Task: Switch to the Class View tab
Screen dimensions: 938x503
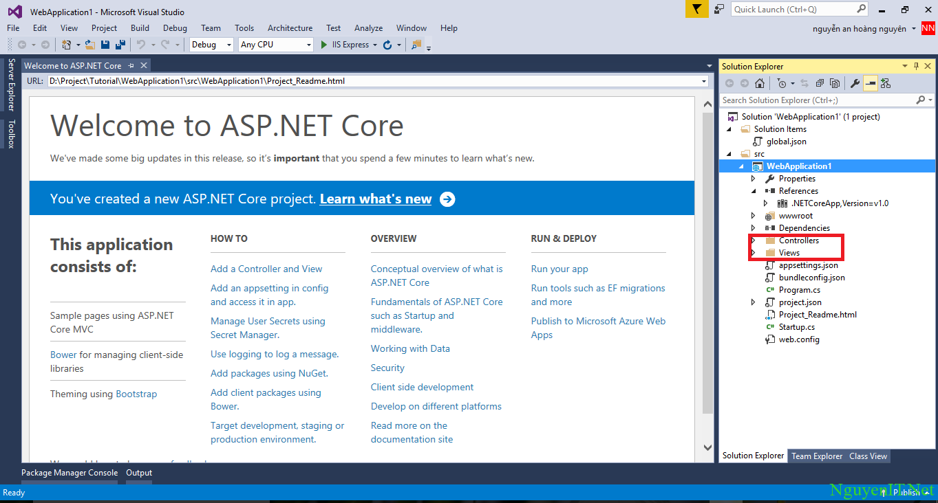Action: click(868, 456)
